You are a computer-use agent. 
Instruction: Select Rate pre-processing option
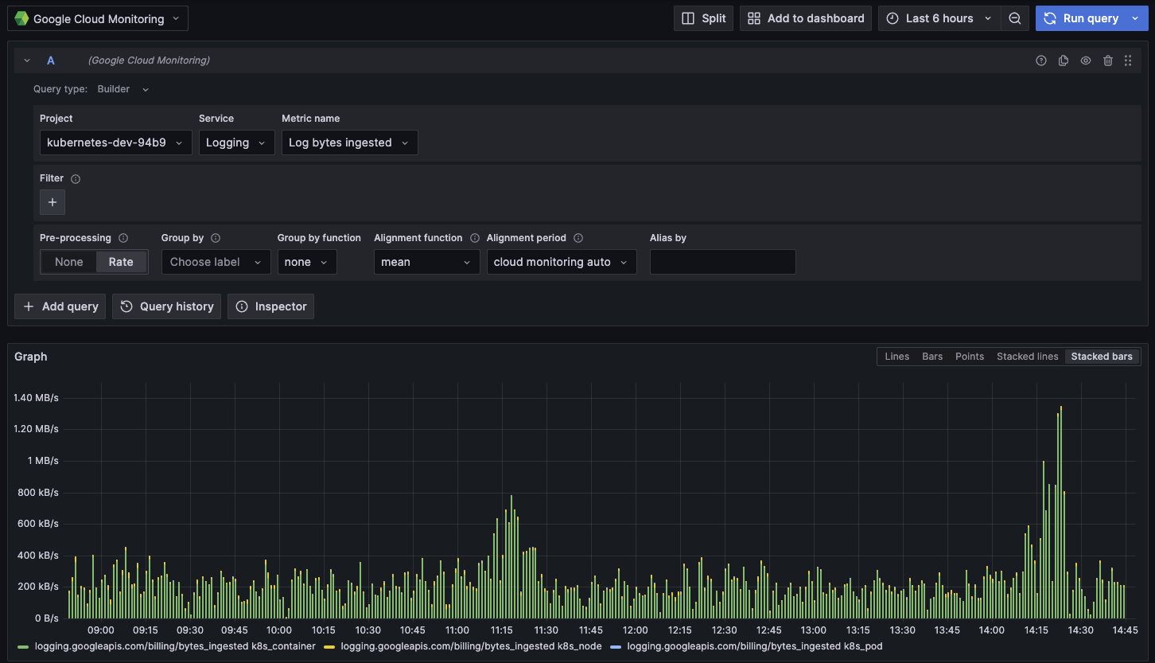[x=121, y=262]
